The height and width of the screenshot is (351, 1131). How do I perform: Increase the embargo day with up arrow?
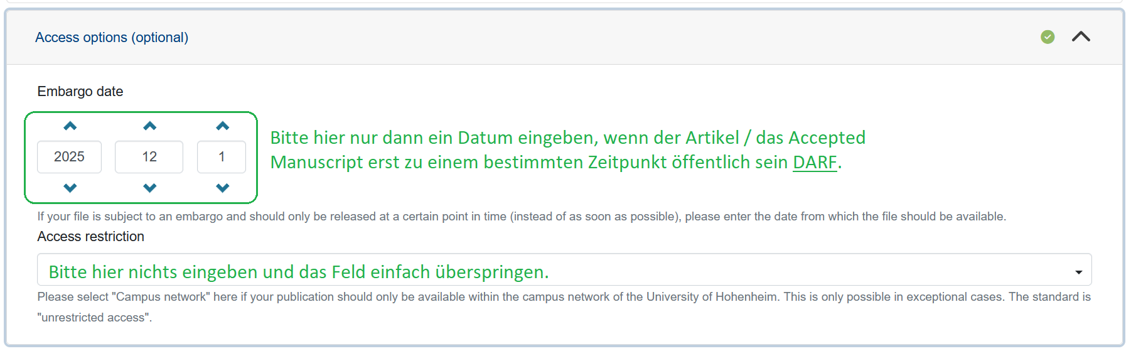click(x=222, y=126)
